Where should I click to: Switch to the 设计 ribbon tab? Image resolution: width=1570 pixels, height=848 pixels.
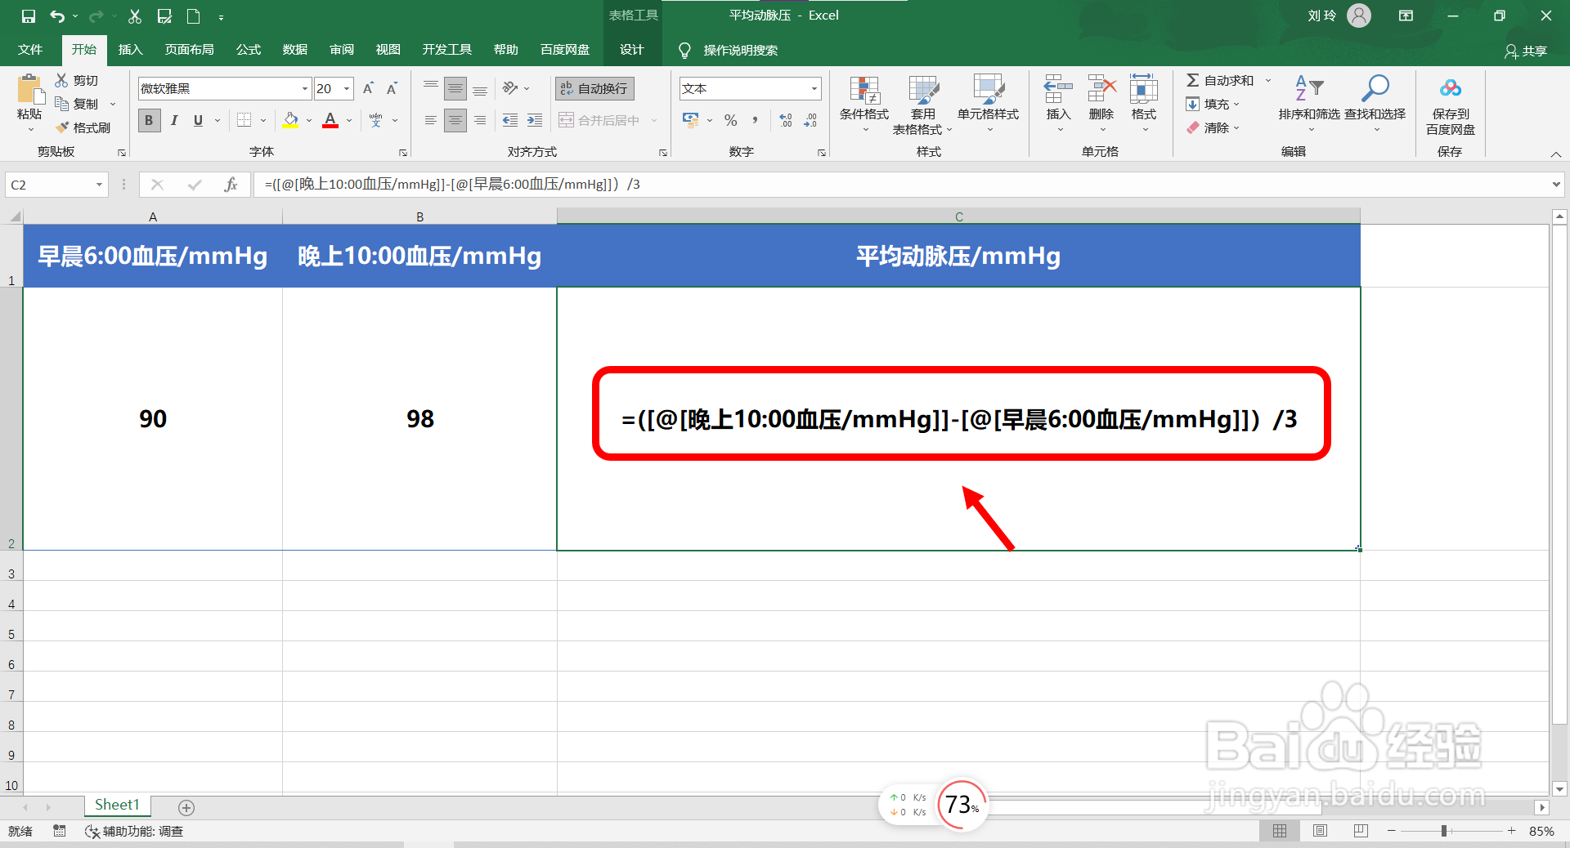[630, 49]
